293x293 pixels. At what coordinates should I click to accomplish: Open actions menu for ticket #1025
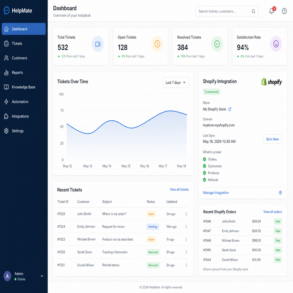click(x=186, y=214)
